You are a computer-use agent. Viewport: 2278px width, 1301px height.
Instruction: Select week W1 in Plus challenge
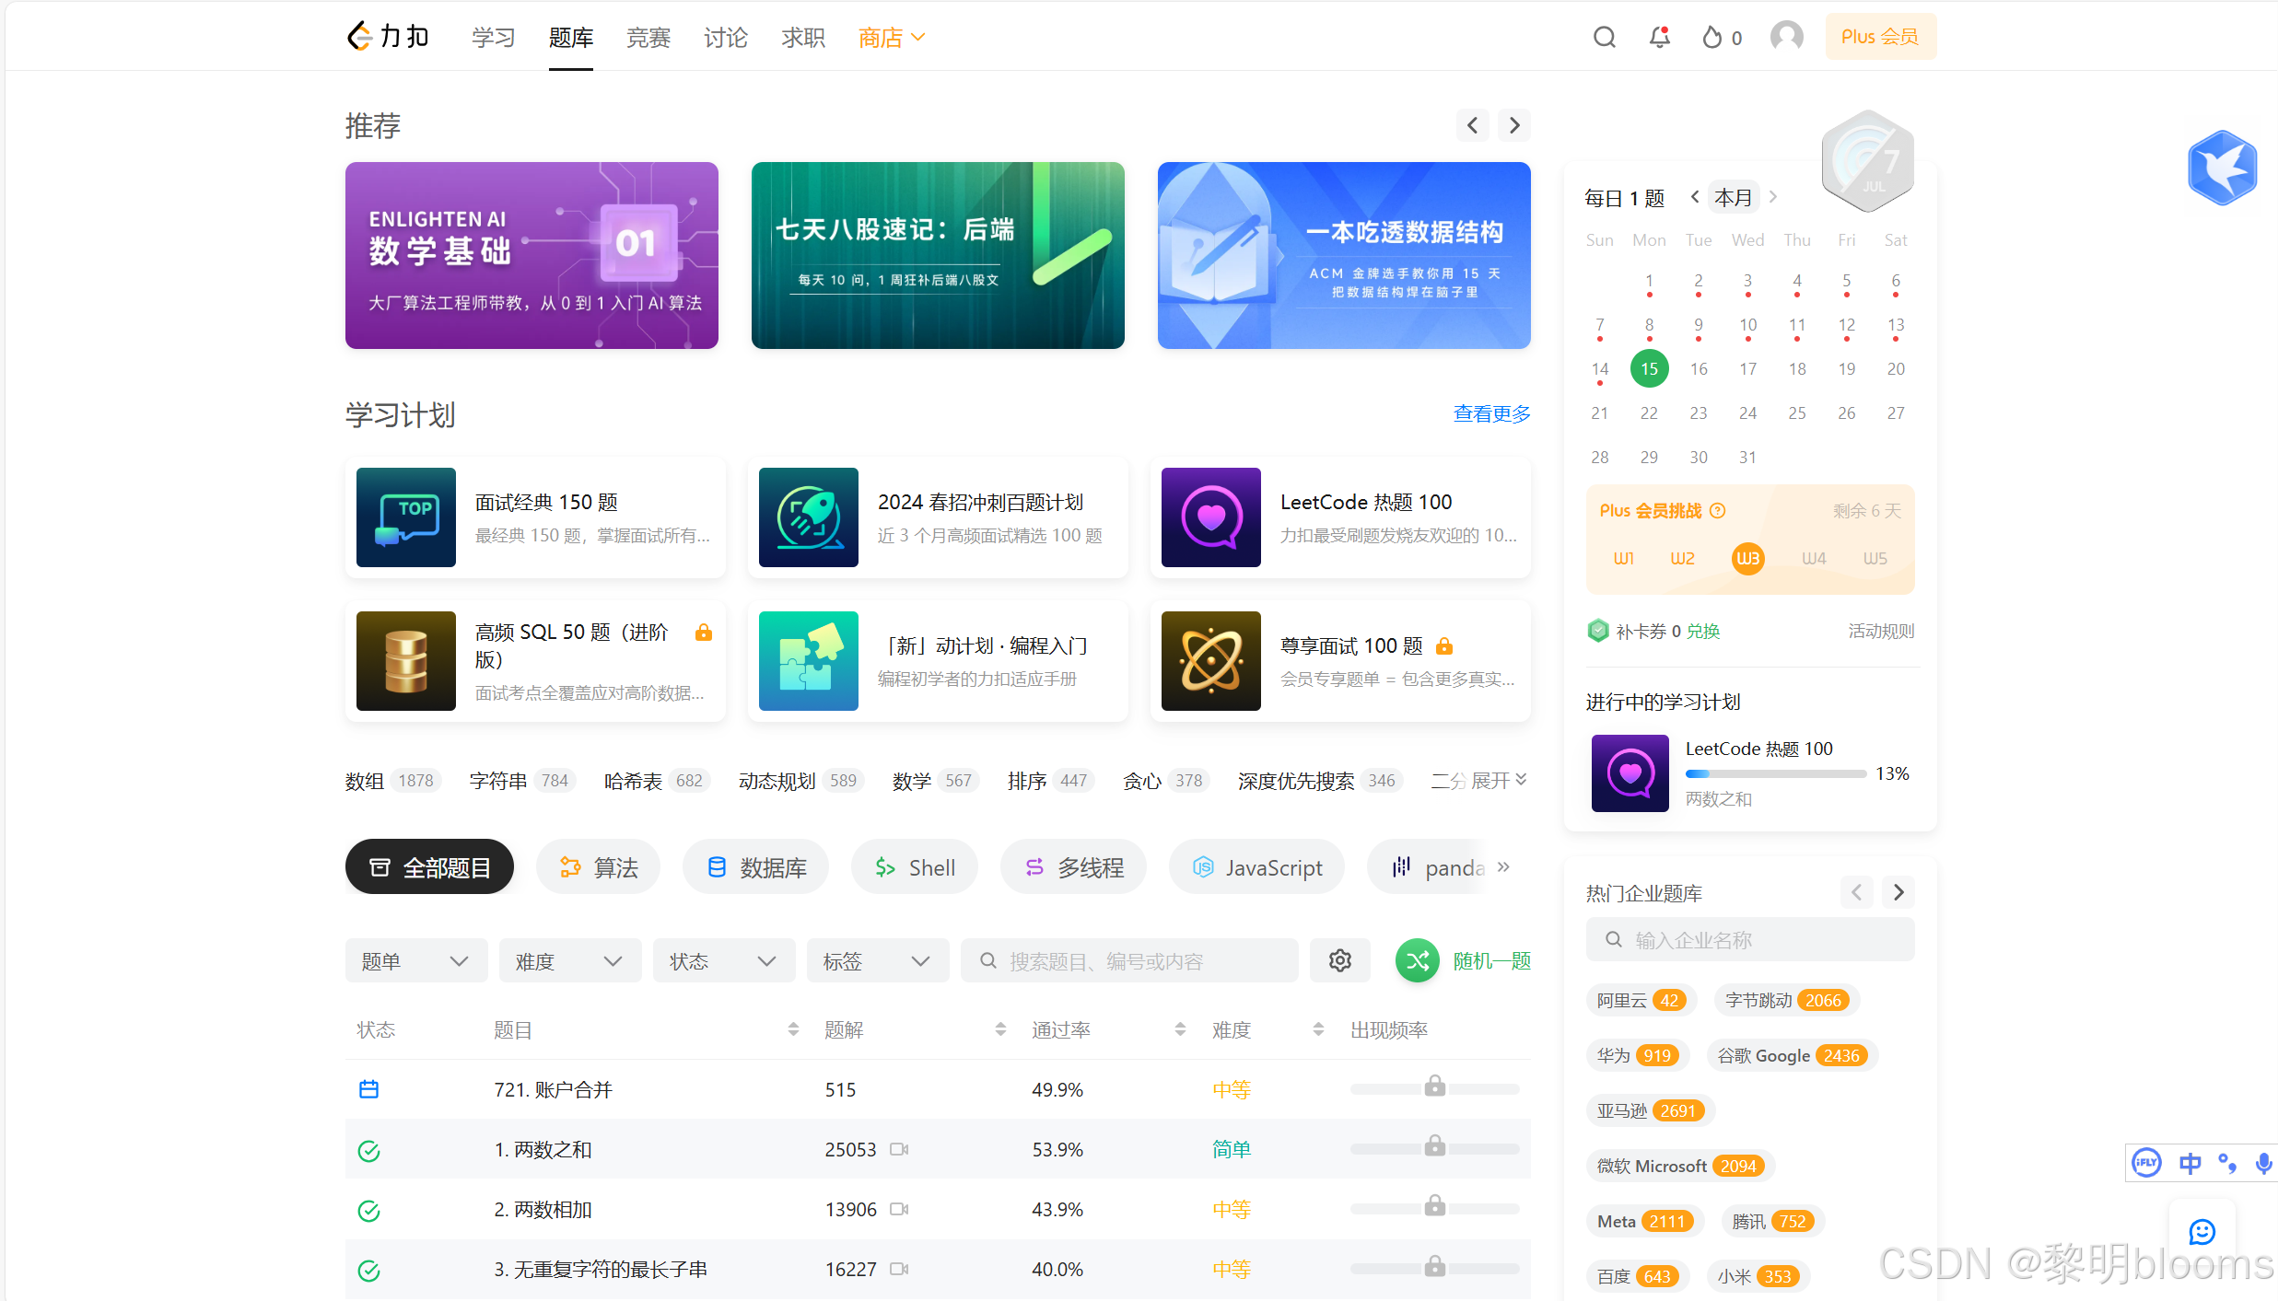[x=1623, y=558]
